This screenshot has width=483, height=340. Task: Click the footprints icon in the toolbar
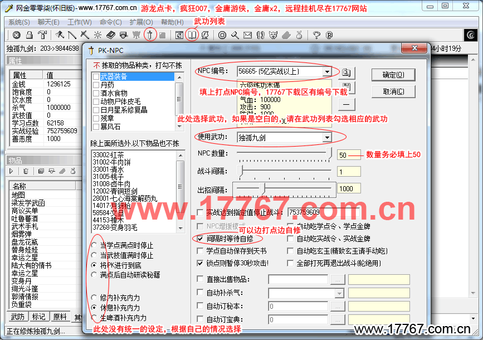[261, 35]
